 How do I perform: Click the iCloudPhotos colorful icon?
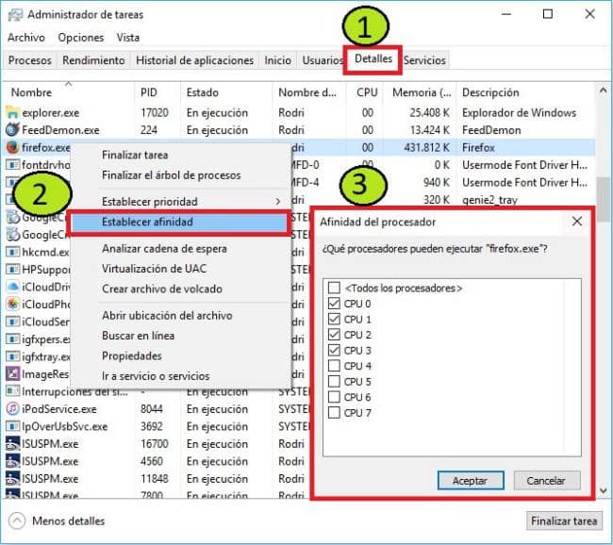point(12,304)
